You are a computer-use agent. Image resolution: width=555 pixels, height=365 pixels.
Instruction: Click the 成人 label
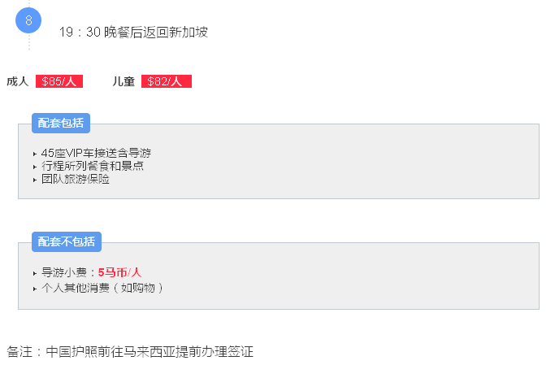click(x=17, y=81)
